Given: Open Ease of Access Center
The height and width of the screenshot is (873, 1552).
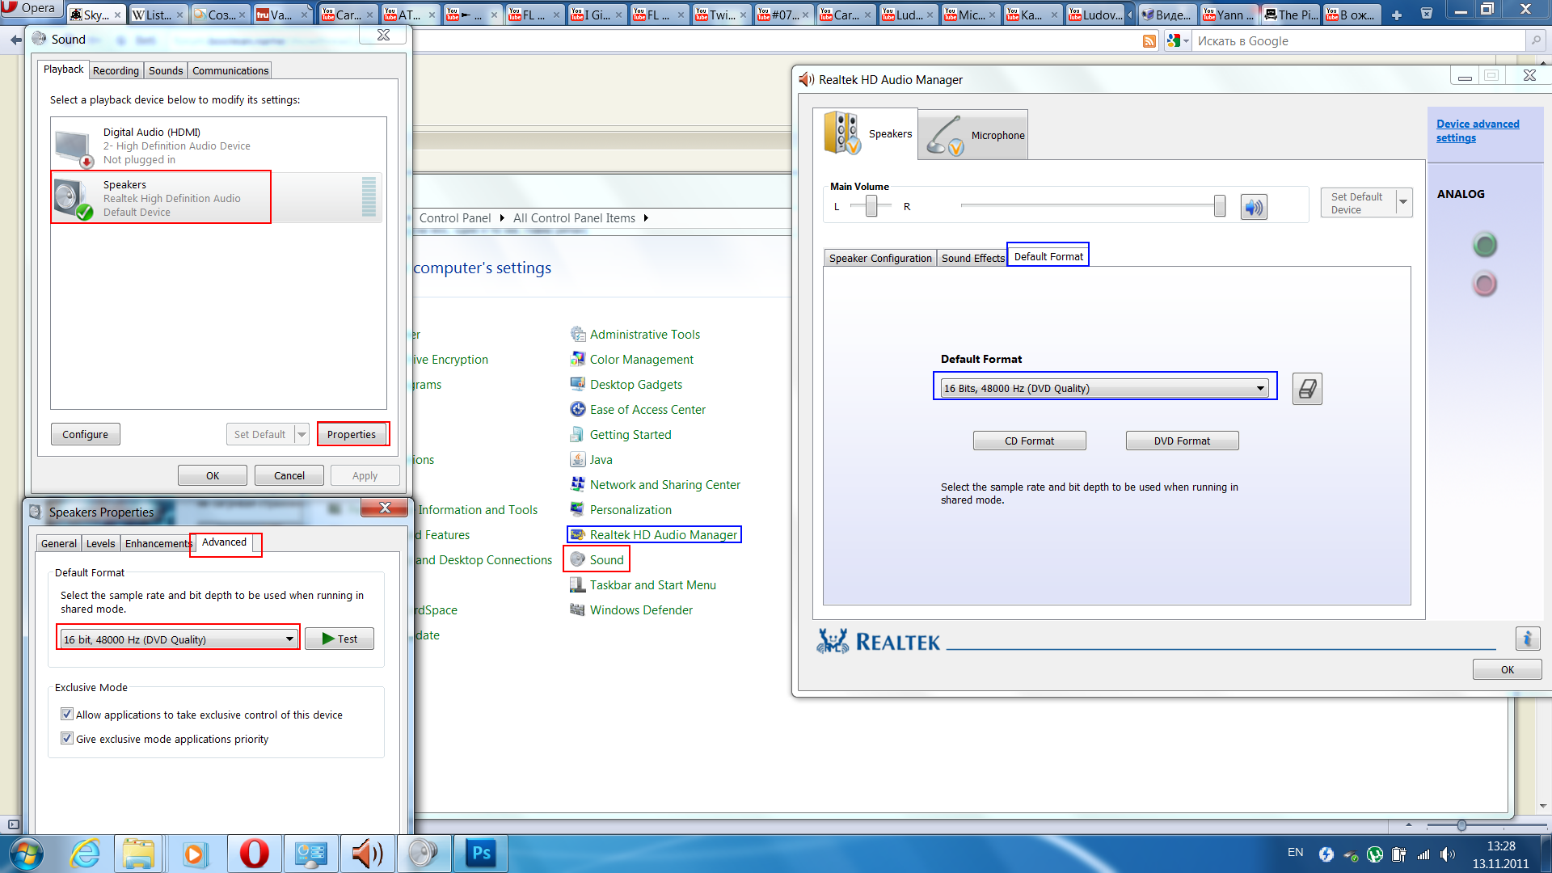Looking at the screenshot, I should [x=638, y=409].
